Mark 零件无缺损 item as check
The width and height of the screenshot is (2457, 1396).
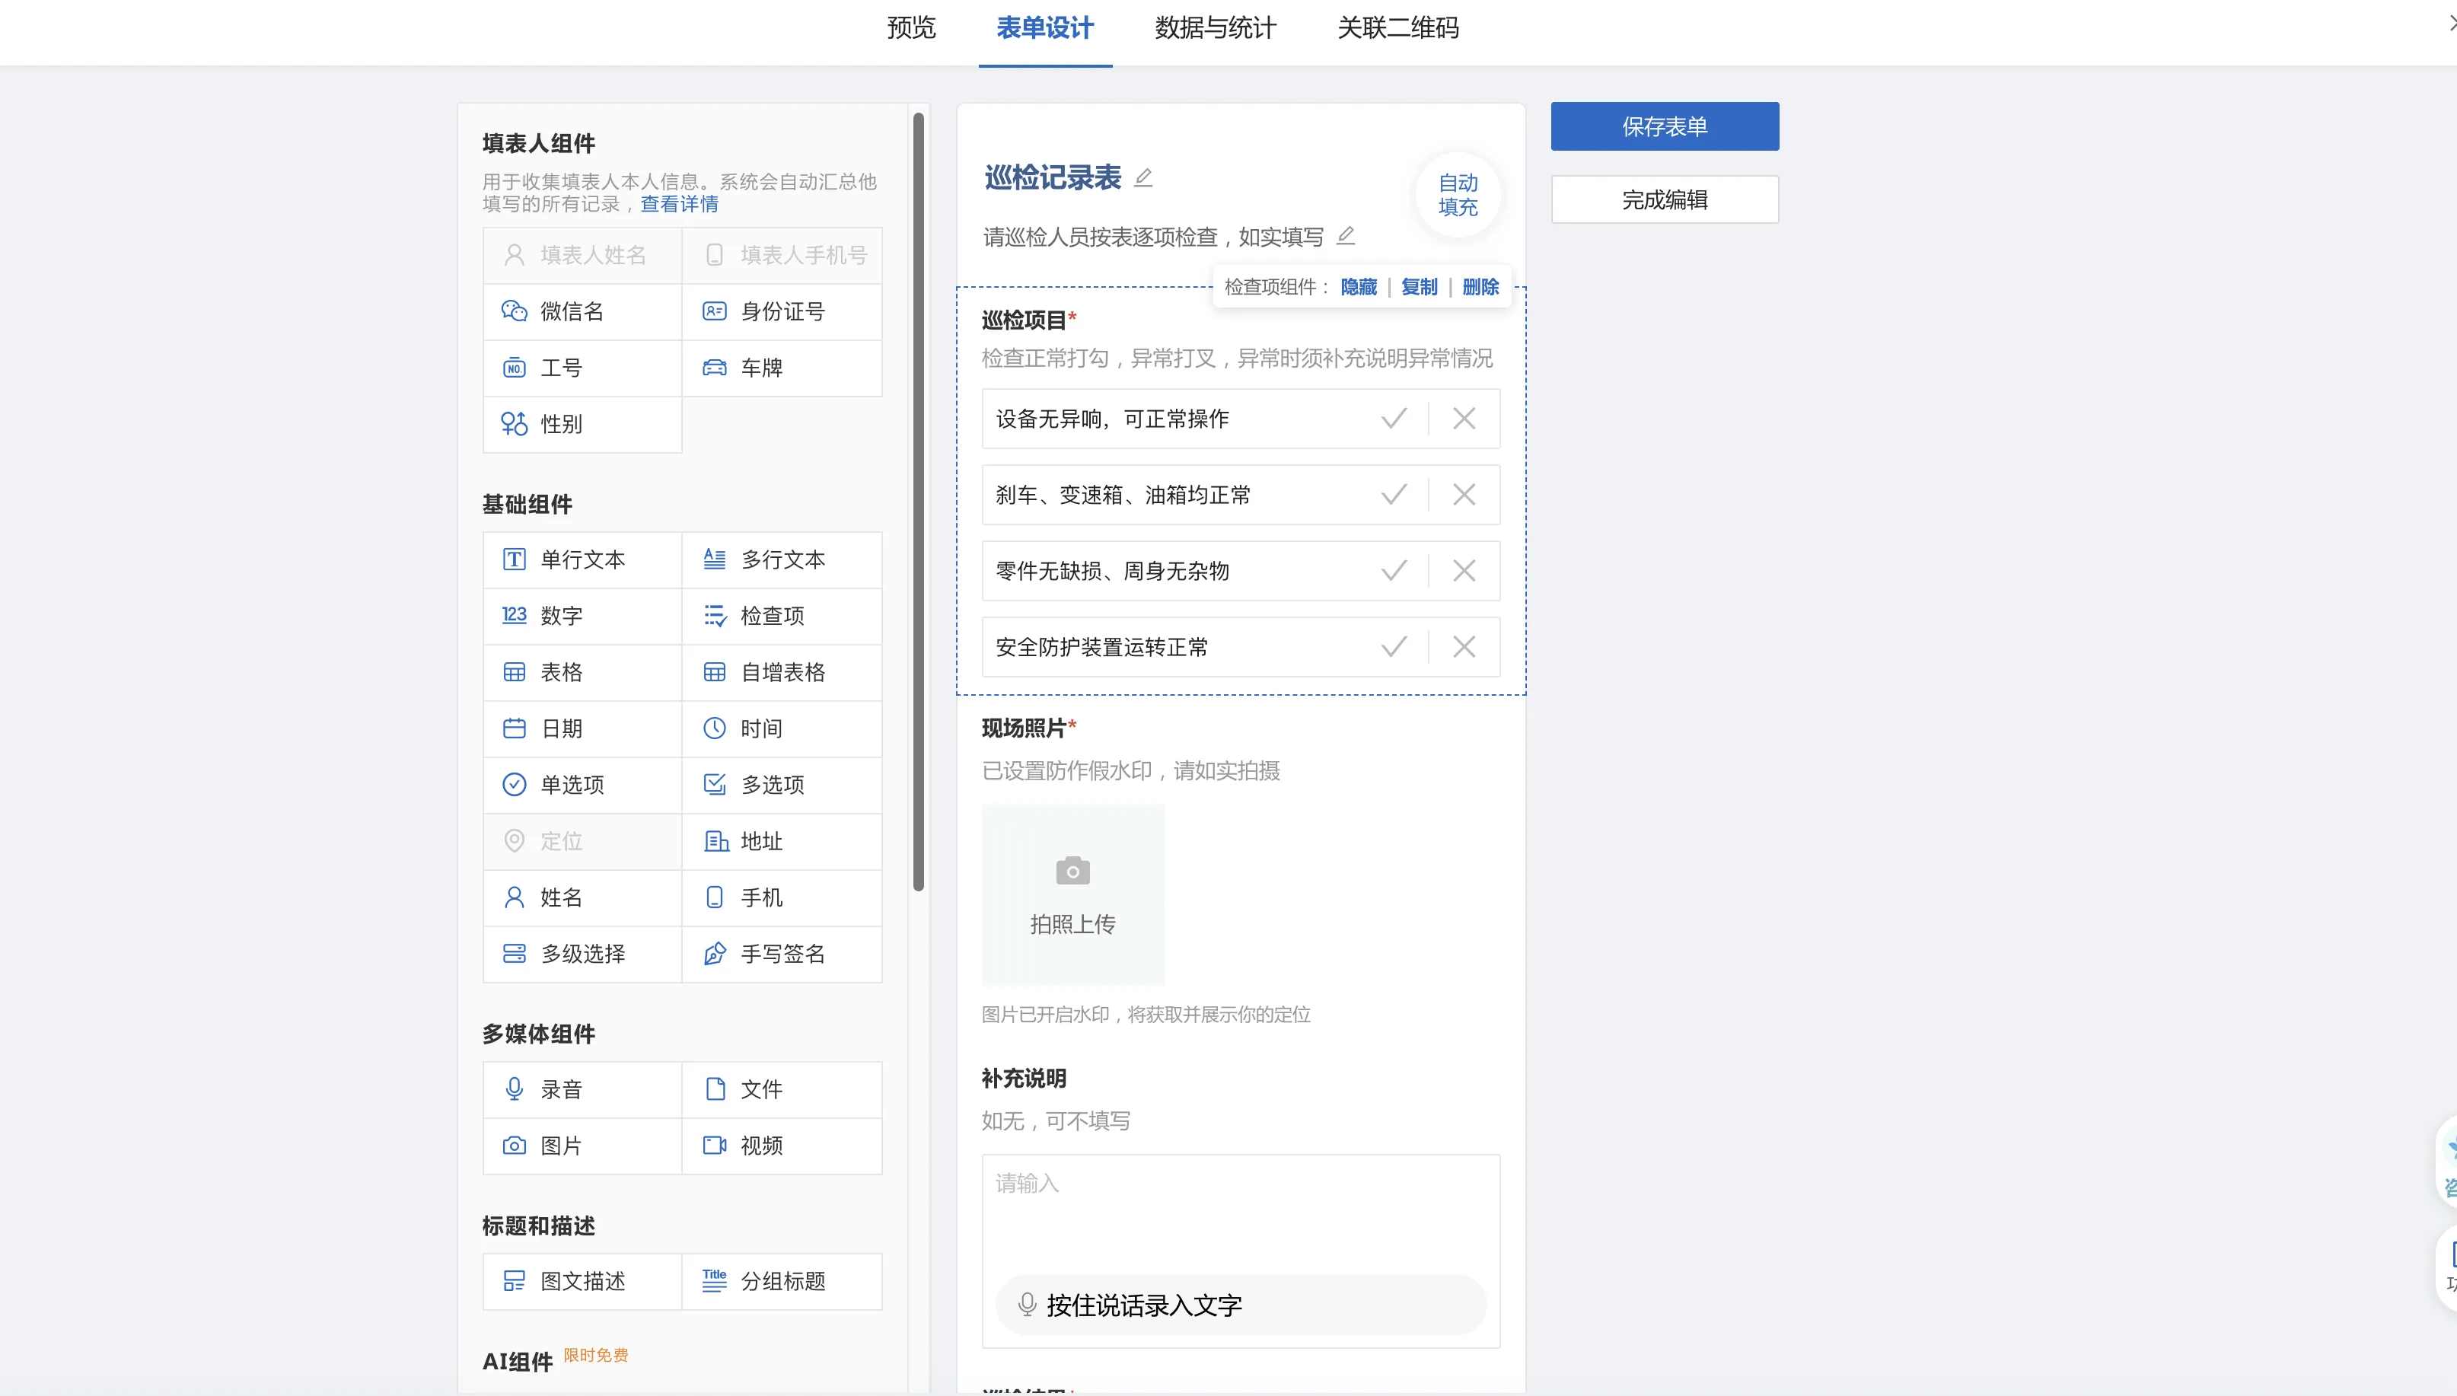(x=1394, y=572)
